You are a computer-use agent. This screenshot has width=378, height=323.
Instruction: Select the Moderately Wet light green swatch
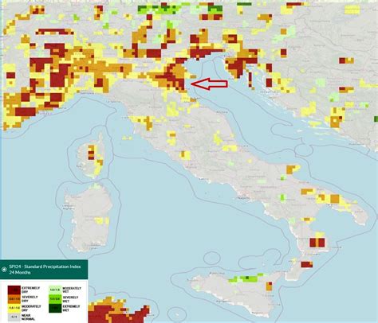tap(55, 290)
